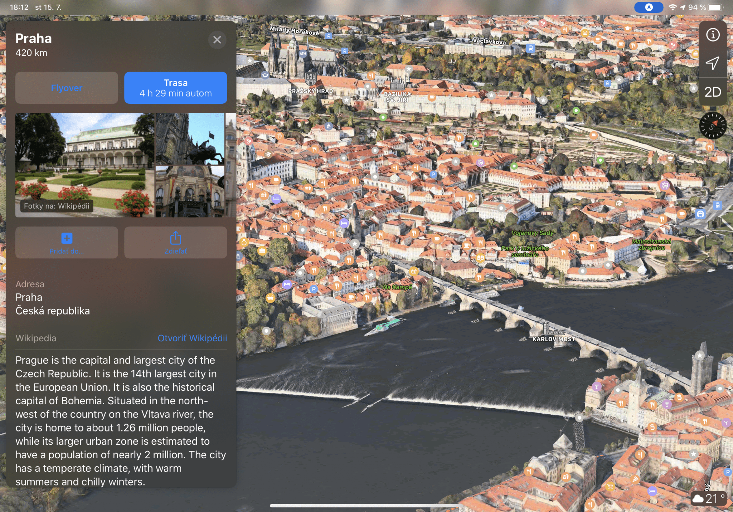Get directions with the Trasa button
Screen dimensions: 733x512
[175, 88]
